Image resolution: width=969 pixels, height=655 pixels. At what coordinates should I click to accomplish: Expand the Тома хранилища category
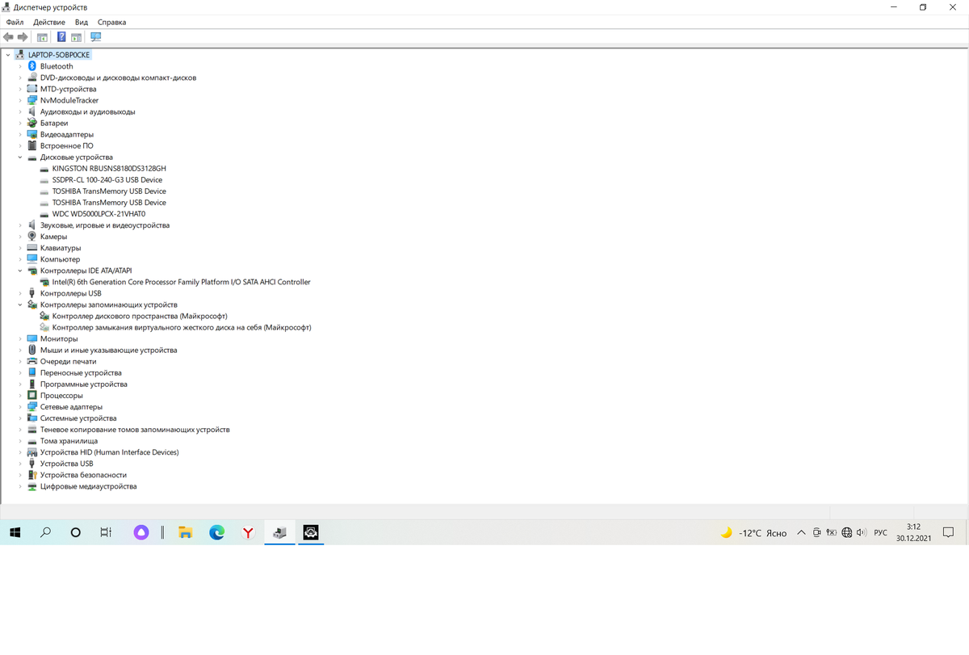pos(20,441)
